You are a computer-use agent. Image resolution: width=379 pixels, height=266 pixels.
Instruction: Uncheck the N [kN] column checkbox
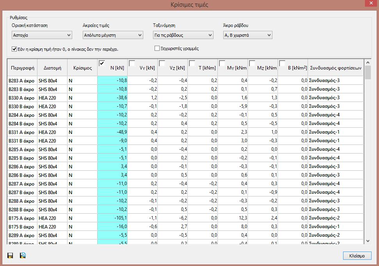pos(102,63)
